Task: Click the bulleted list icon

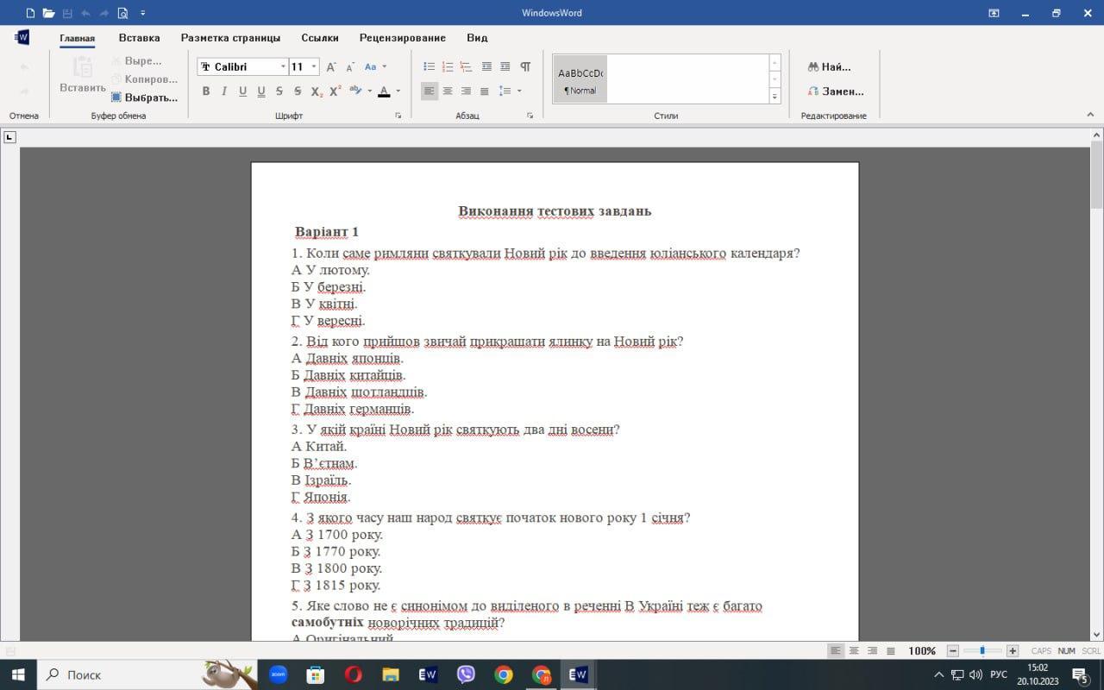Action: coord(429,66)
